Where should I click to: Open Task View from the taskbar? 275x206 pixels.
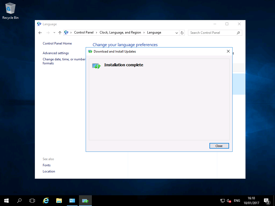(x=32, y=201)
